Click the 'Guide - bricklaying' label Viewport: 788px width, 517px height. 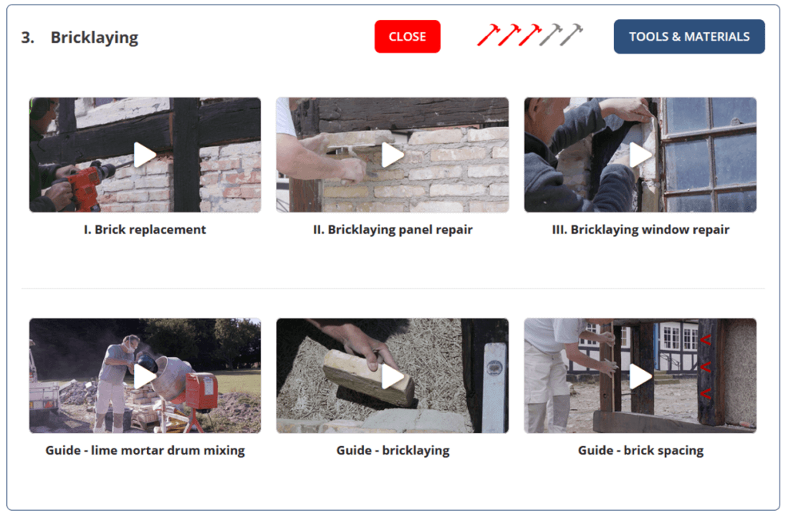392,450
